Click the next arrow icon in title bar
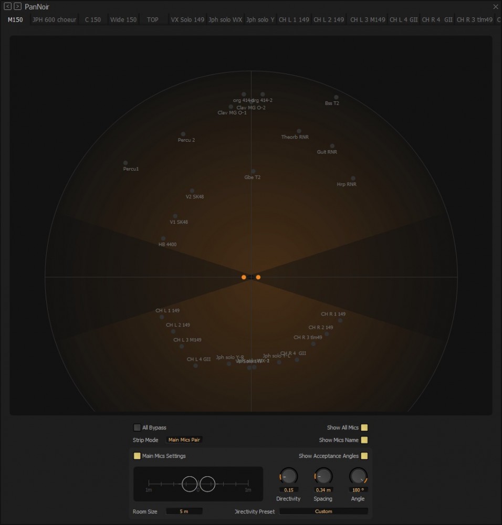 [x=18, y=6]
